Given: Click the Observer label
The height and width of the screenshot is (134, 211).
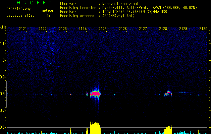Looking at the screenshot, I should (68, 4).
